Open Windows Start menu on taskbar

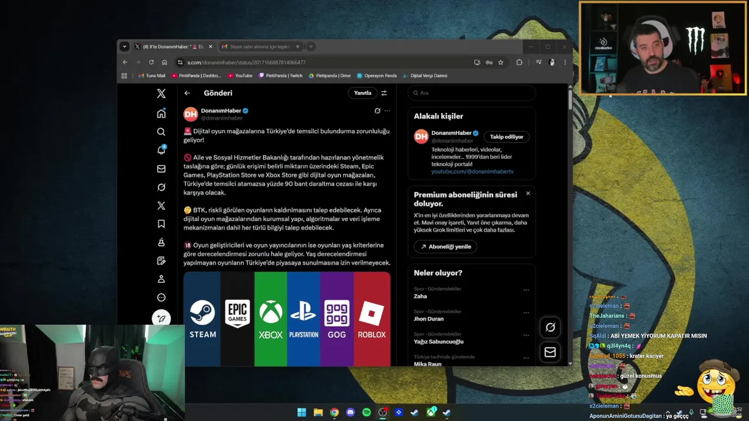[301, 412]
